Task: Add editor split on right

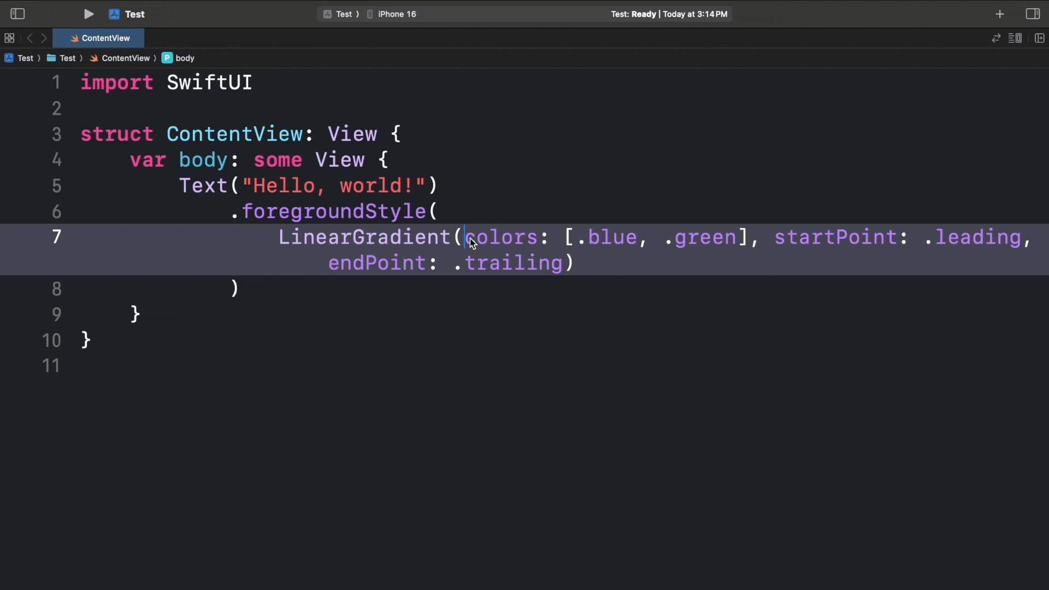Action: point(1040,38)
